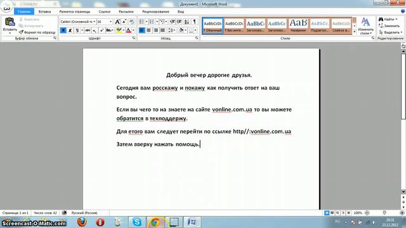Click the Skype icon in the taskbar
This screenshot has width=406, height=228.
point(137,222)
